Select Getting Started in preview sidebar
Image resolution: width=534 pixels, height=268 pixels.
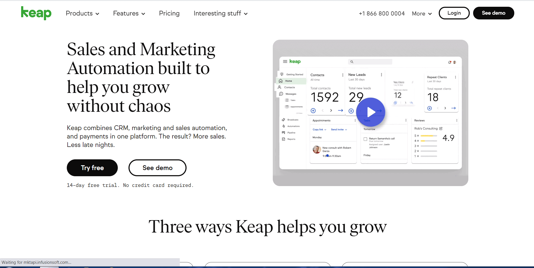tap(292, 74)
